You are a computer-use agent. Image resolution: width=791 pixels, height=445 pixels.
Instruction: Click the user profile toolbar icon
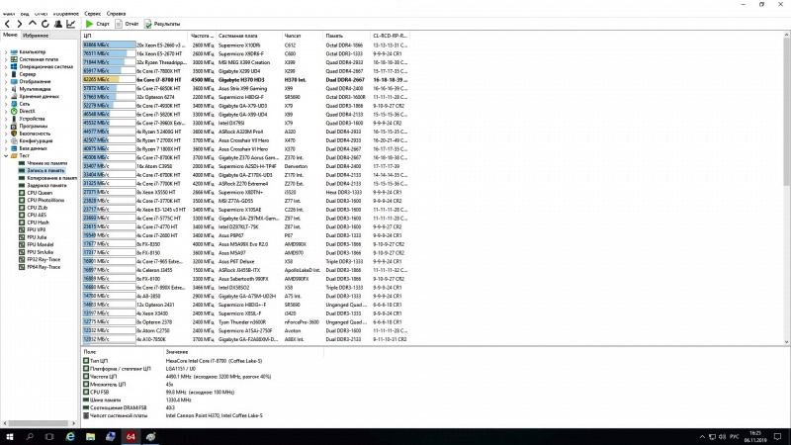coord(58,24)
